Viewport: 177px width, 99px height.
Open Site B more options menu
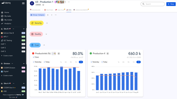[13, 29]
